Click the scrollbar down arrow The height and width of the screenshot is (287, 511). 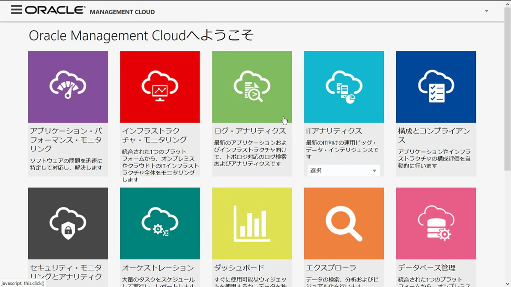pyautogui.click(x=507, y=283)
